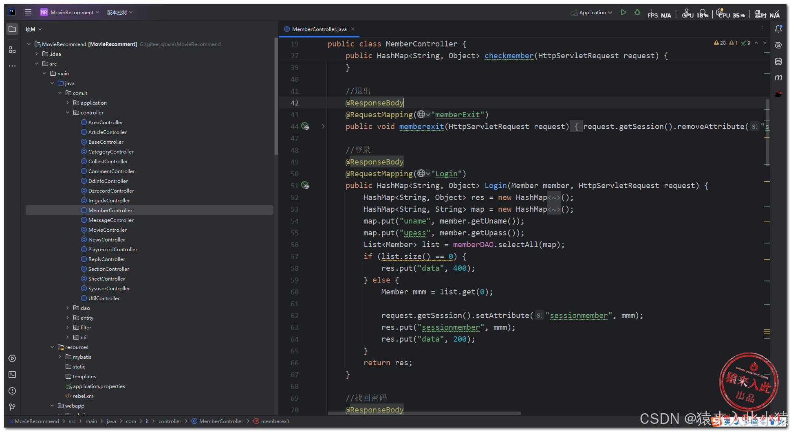Open the Maven tool window
This screenshot has height=432, width=791.
coord(778,77)
